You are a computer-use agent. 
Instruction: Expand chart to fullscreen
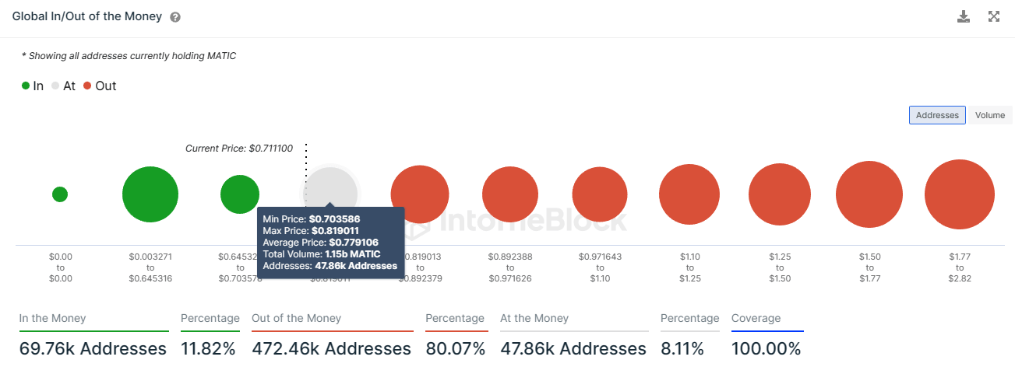[993, 16]
